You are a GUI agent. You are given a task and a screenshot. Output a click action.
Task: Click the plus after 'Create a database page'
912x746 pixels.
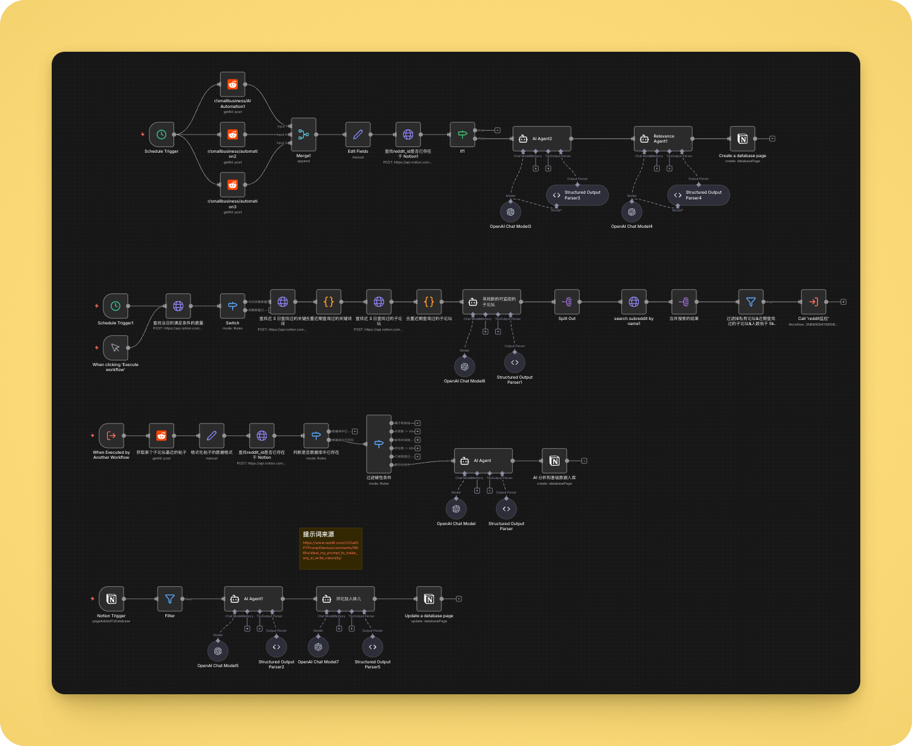pos(772,139)
